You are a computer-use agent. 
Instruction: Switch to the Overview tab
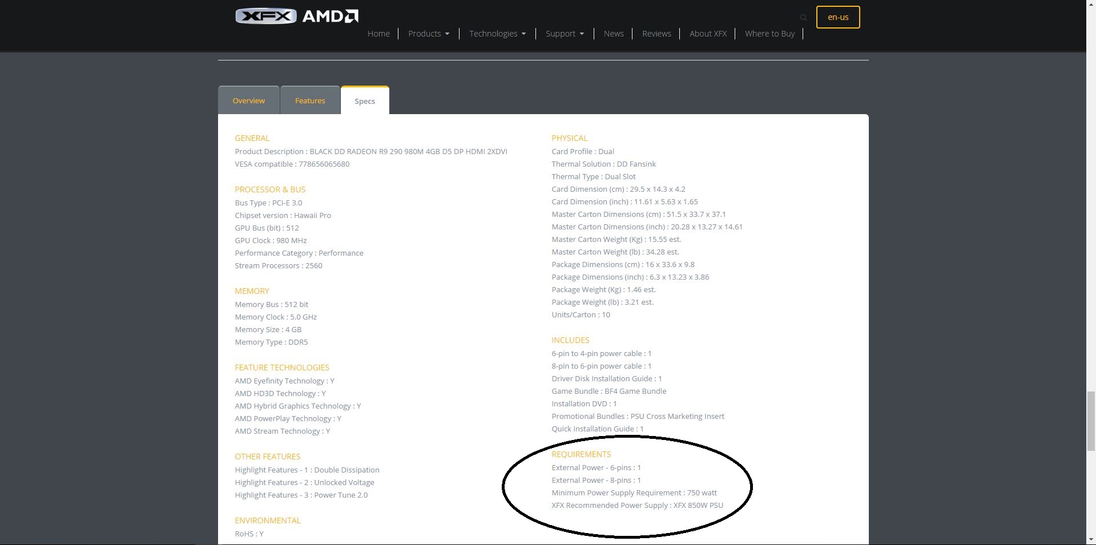tap(248, 101)
